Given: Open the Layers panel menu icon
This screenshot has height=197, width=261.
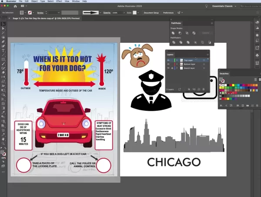Looking at the screenshot, I should pos(207,54).
